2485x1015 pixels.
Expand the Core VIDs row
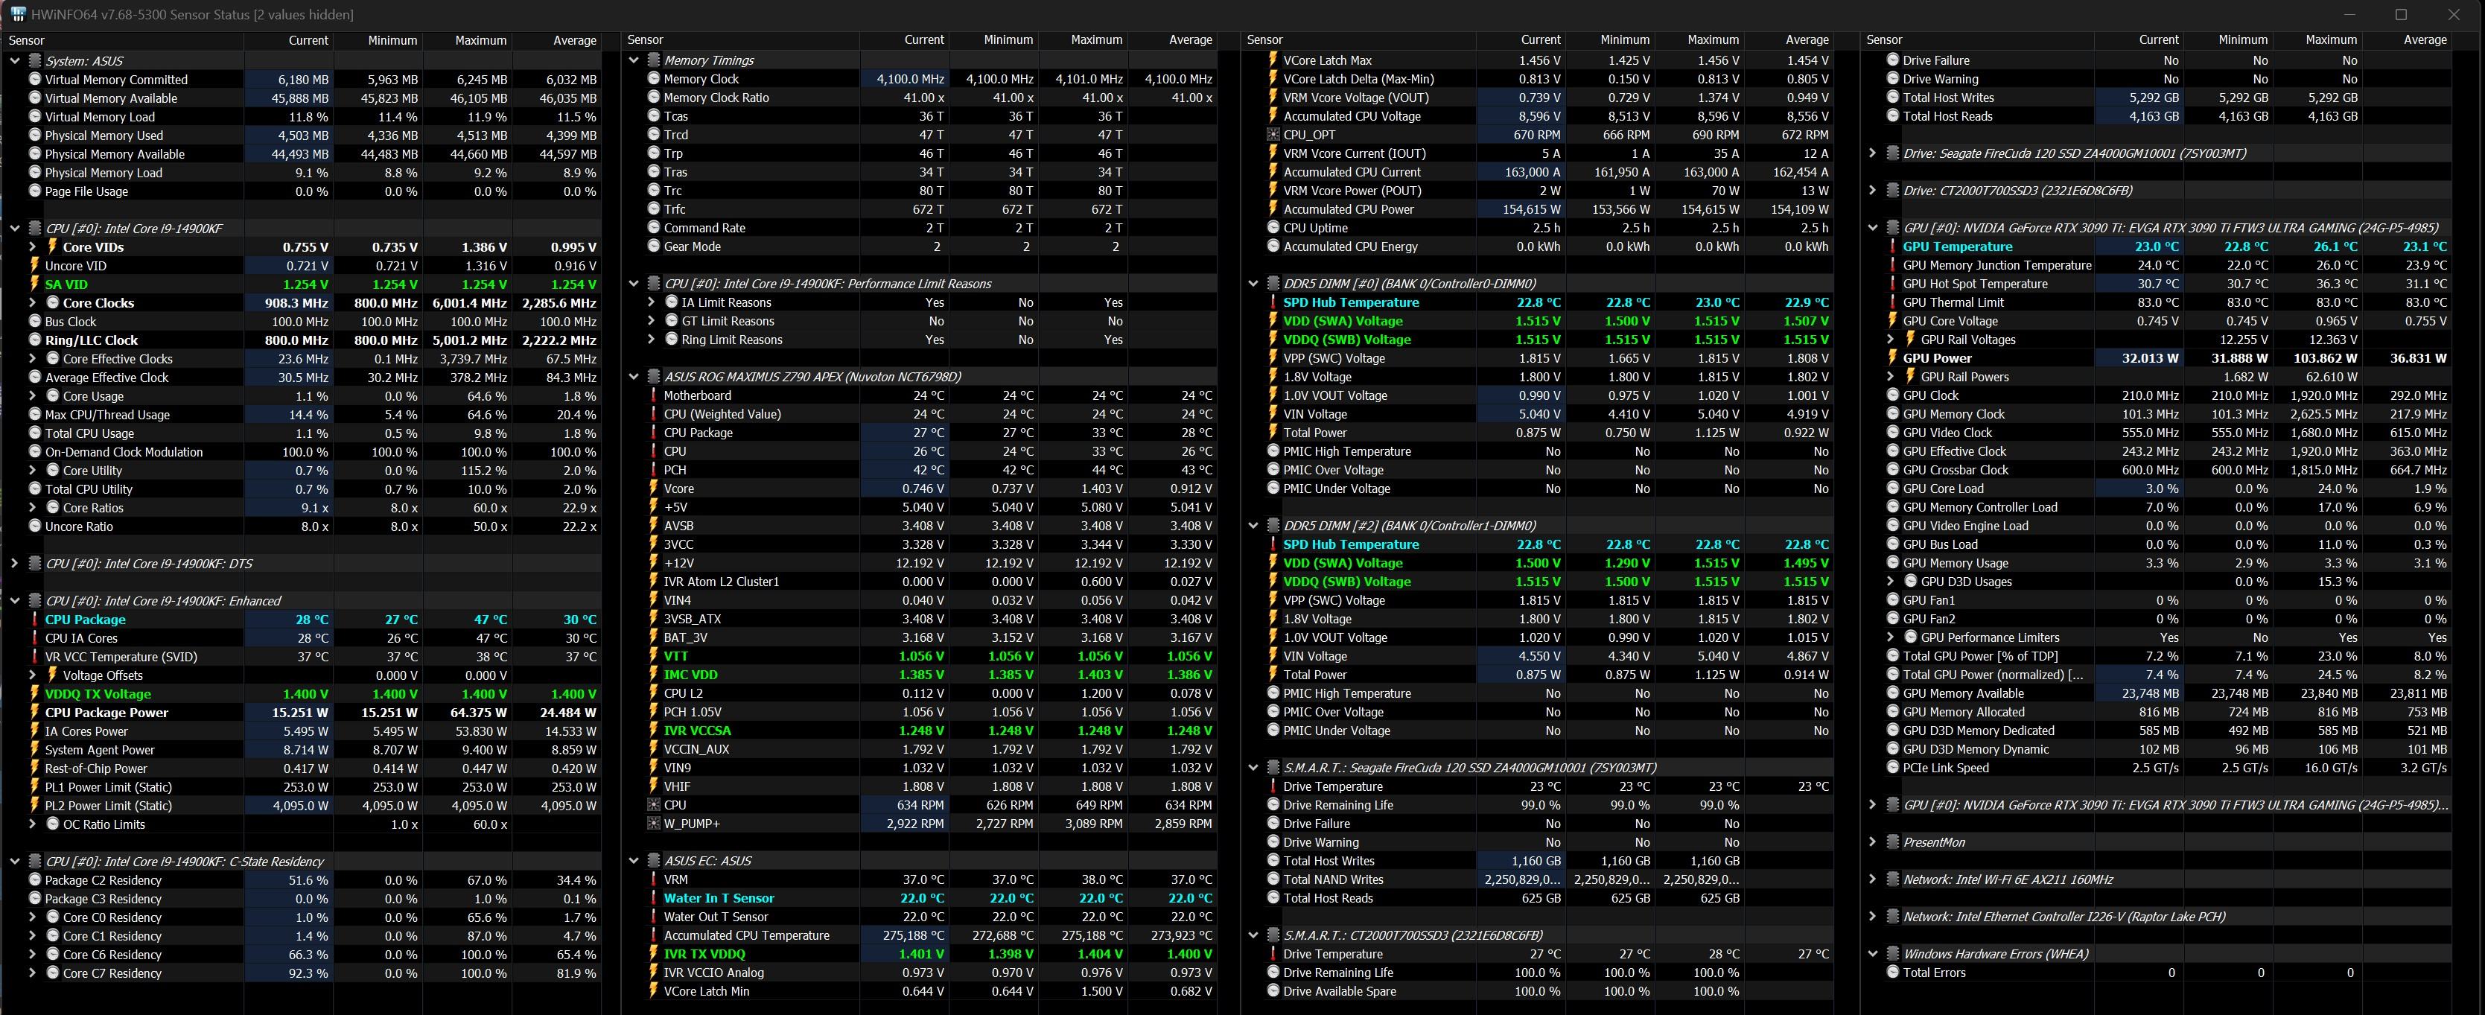point(33,247)
